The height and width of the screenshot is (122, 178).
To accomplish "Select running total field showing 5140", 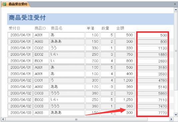I will (x=152, y=87).
